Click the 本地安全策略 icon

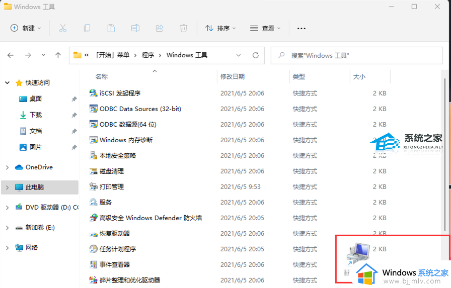[x=93, y=155]
